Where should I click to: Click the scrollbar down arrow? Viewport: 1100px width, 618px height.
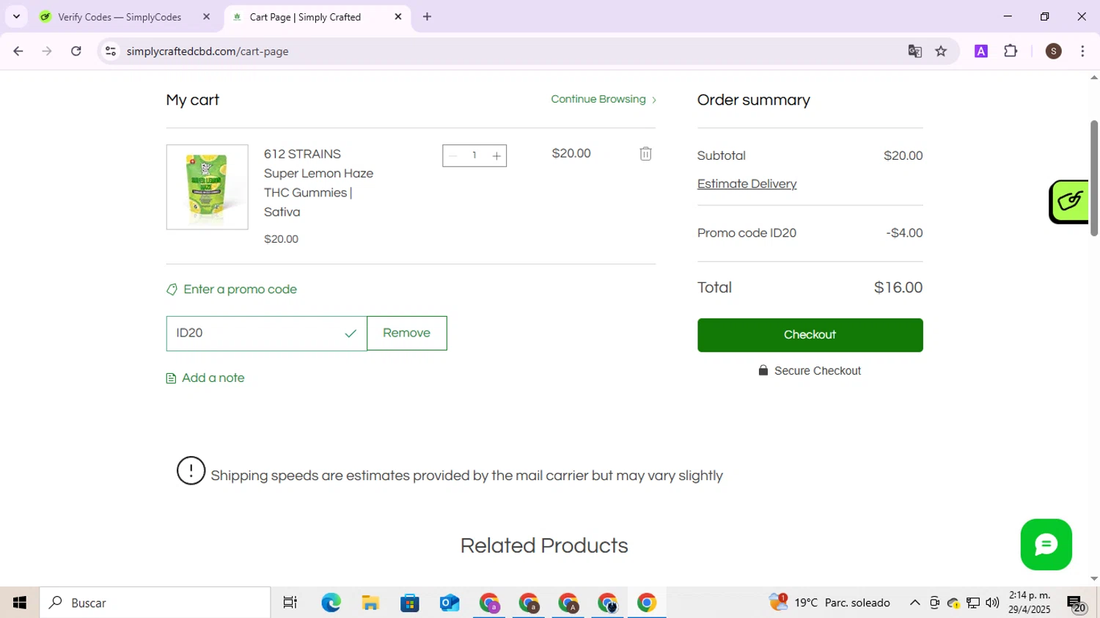(1094, 578)
